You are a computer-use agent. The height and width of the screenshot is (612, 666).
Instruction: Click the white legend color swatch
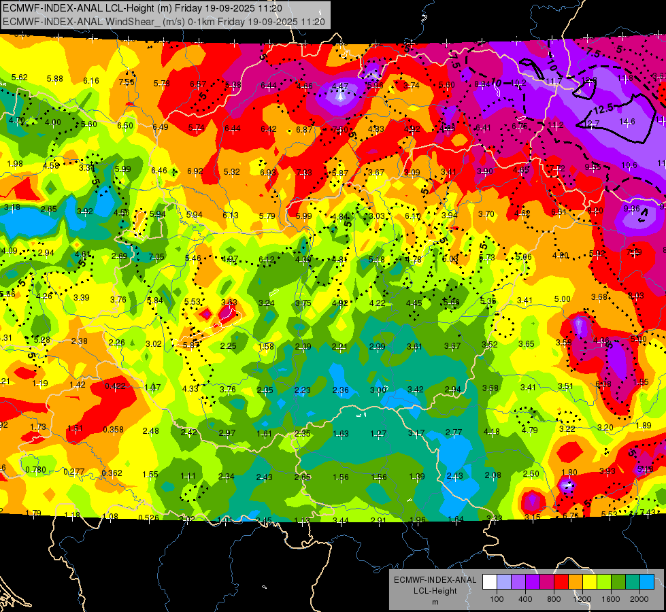(489, 581)
